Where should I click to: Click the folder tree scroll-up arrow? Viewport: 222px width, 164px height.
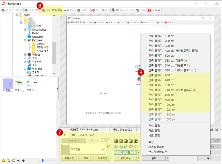54,15
